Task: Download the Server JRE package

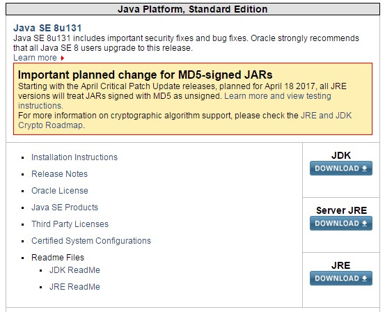Action: tap(341, 224)
